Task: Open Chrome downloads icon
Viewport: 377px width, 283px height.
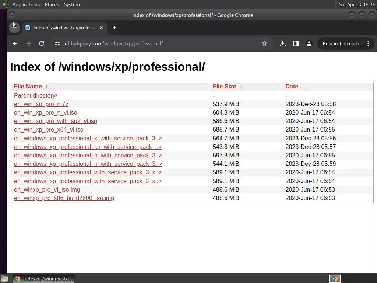Action: [283, 43]
